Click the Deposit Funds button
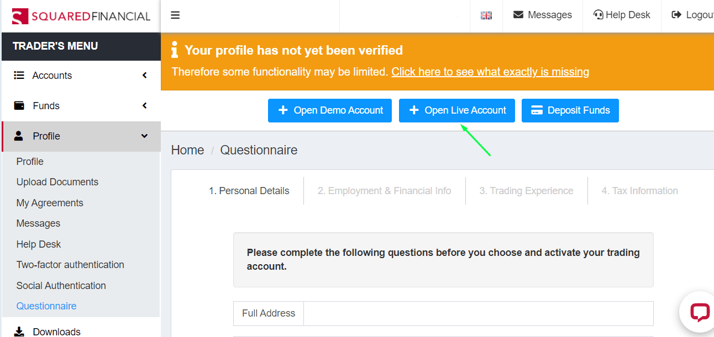The width and height of the screenshot is (714, 337). pyautogui.click(x=570, y=110)
